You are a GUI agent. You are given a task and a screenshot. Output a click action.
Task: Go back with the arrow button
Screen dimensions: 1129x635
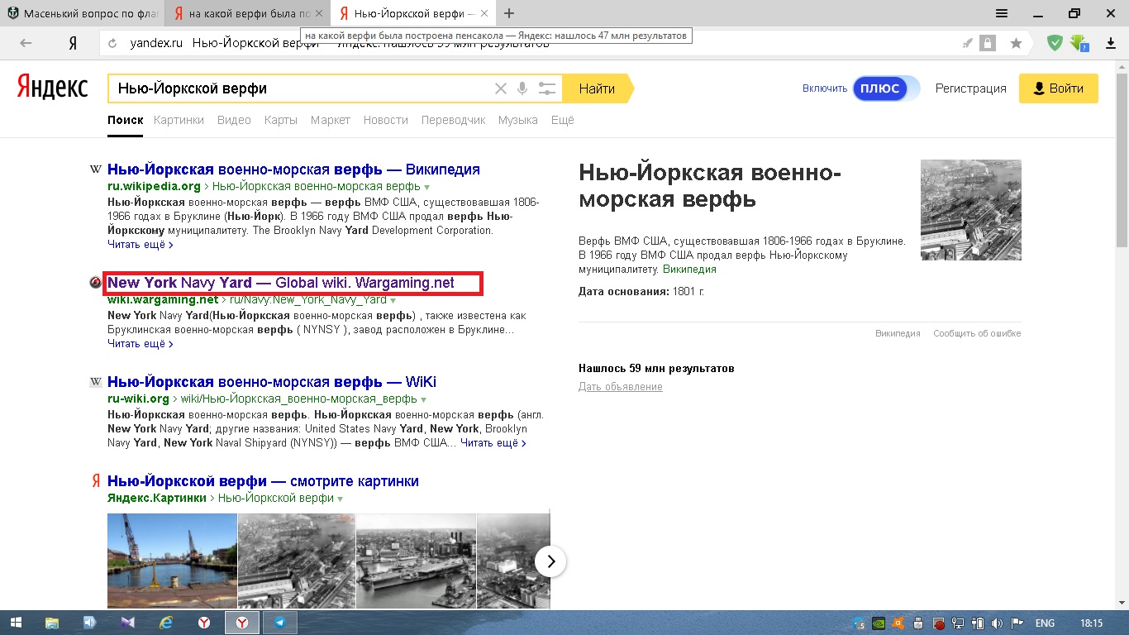pos(26,43)
